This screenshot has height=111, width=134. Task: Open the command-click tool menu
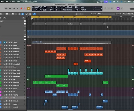tap(81, 14)
